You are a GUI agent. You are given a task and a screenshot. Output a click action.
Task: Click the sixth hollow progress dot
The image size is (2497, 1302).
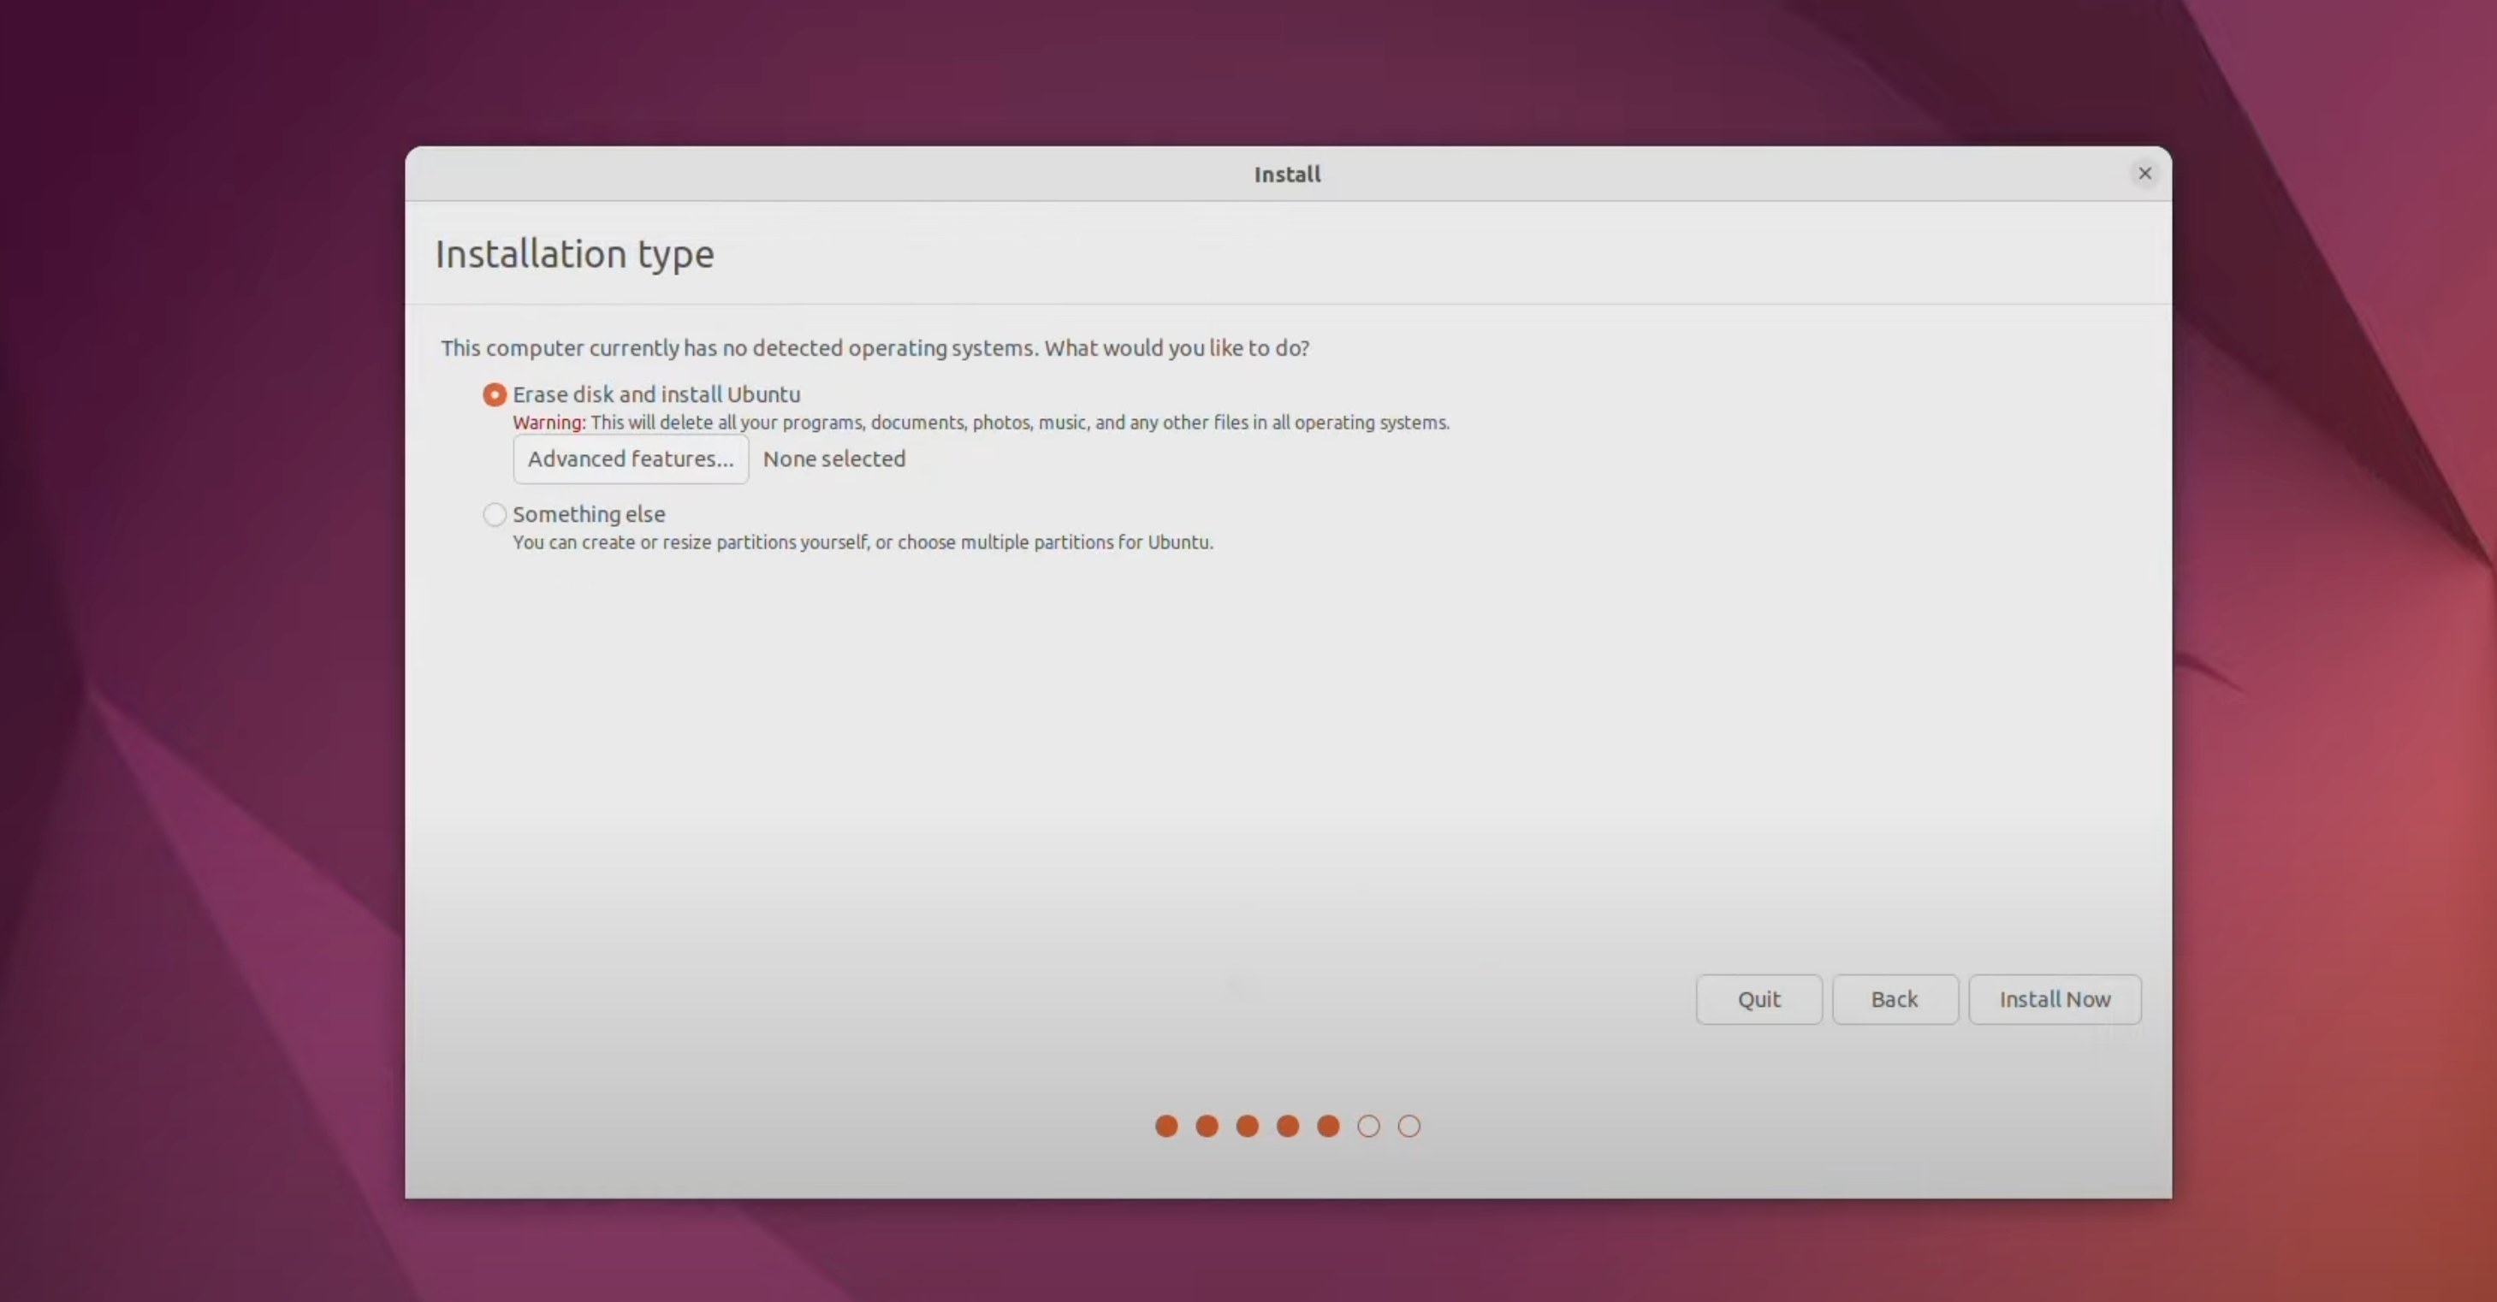pyautogui.click(x=1367, y=1126)
